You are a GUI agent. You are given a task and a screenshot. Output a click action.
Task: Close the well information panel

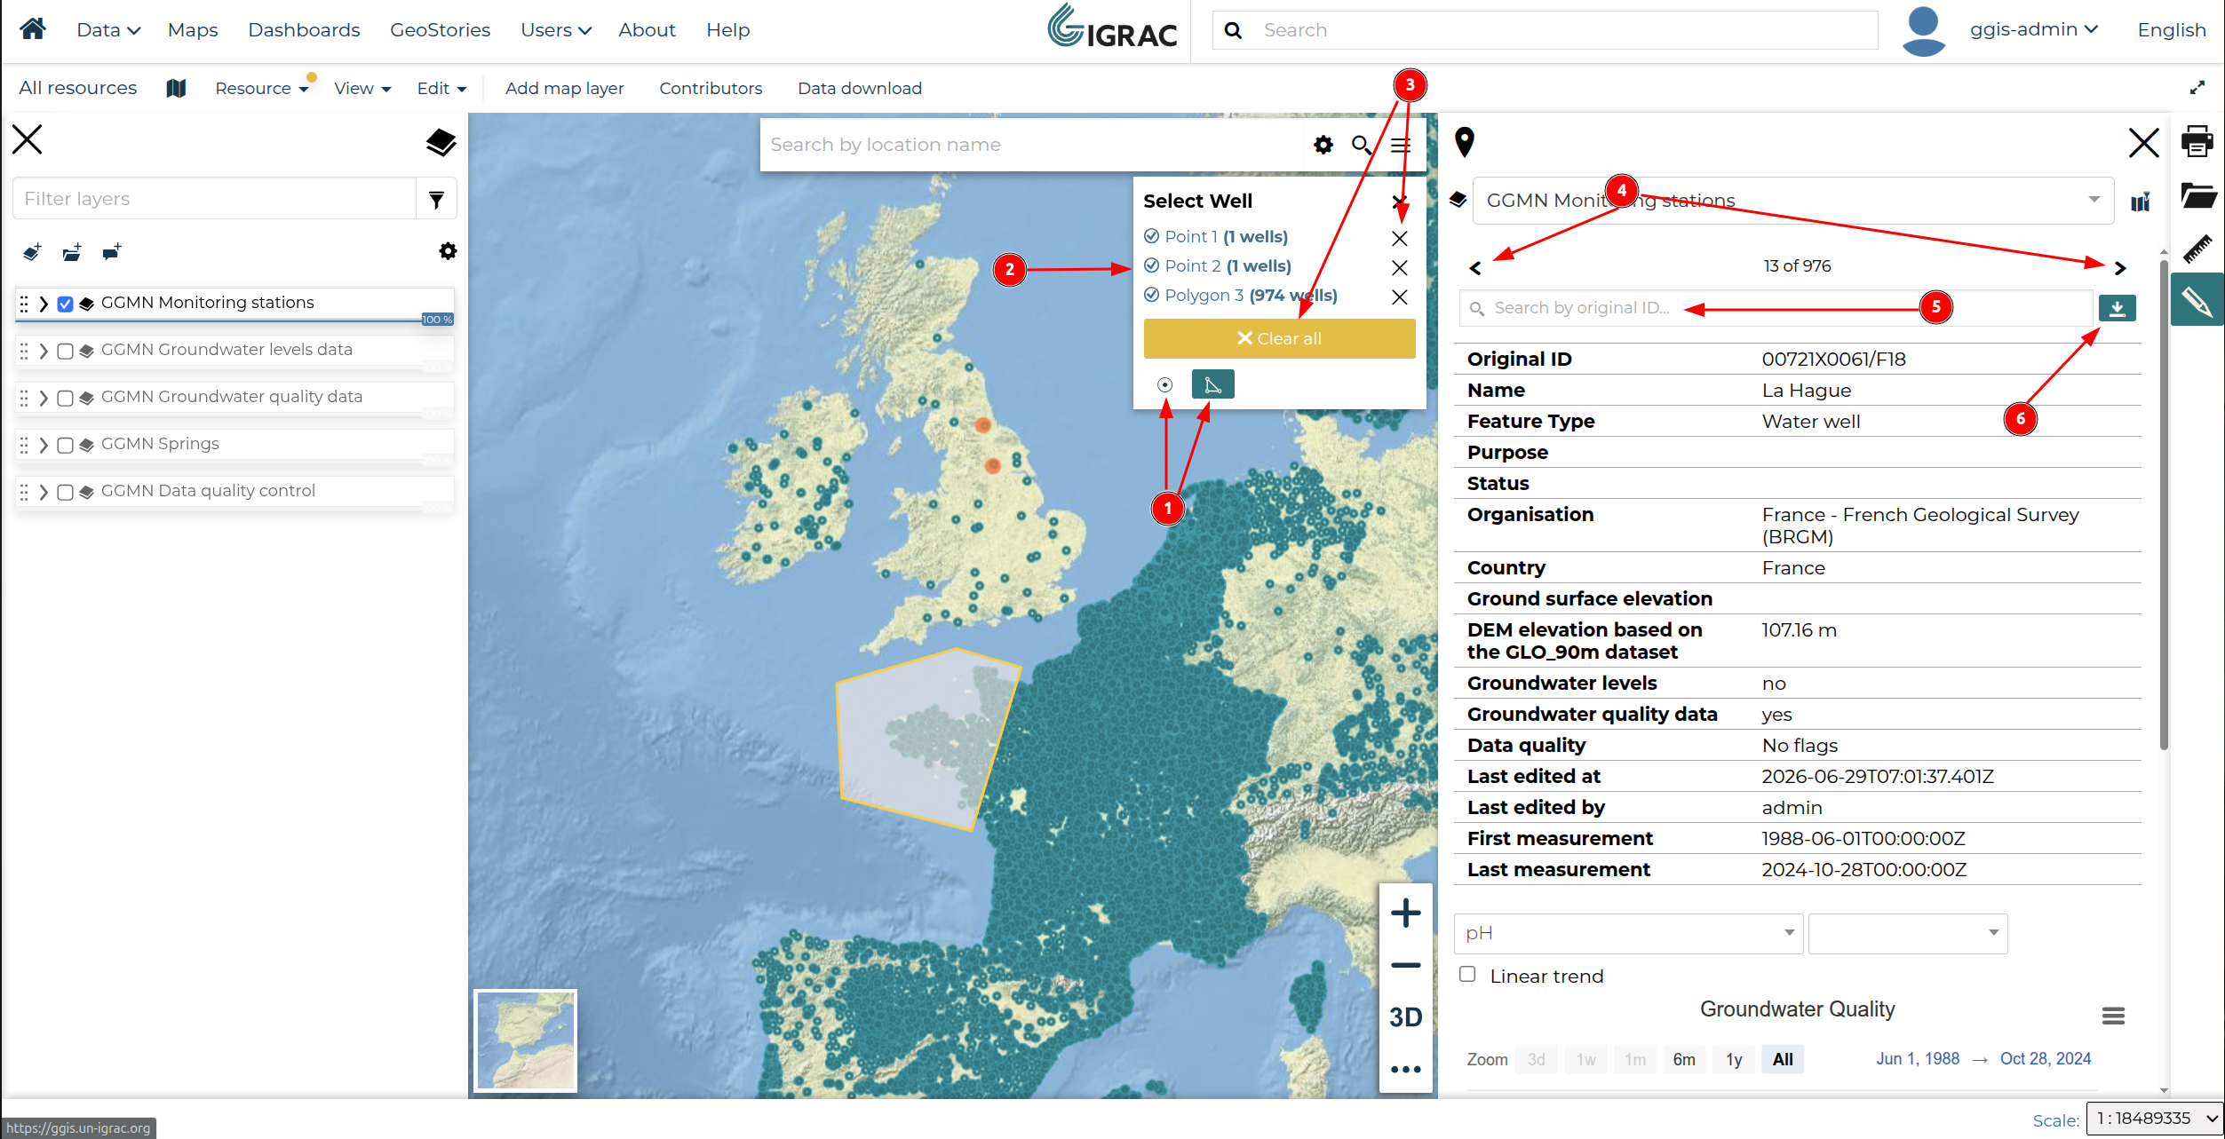click(x=2143, y=142)
